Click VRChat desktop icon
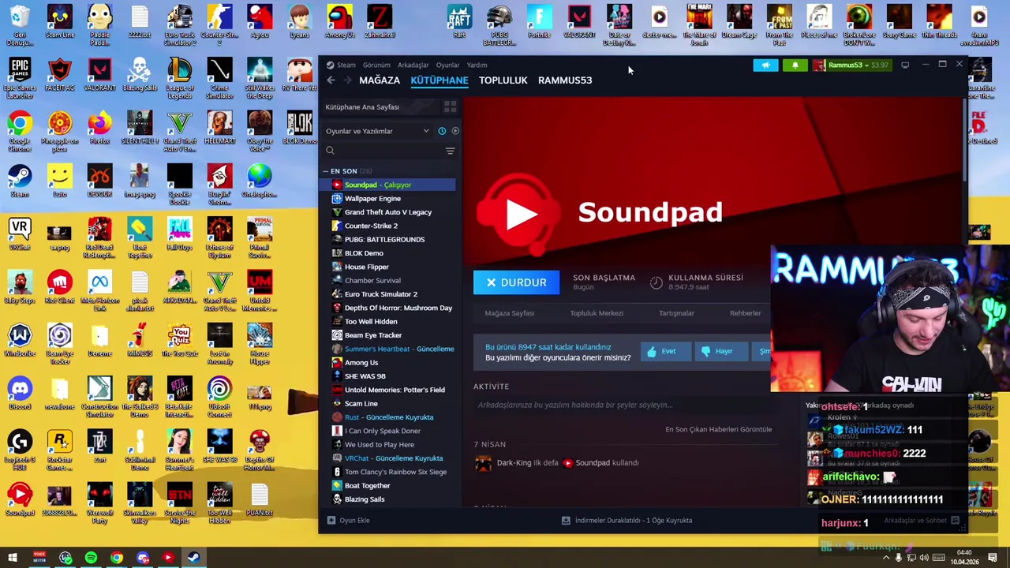This screenshot has width=1010, height=568. 20,234
